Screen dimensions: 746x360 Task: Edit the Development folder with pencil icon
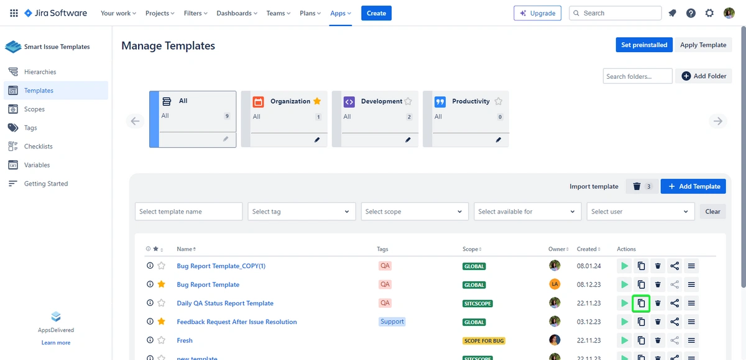coord(408,140)
